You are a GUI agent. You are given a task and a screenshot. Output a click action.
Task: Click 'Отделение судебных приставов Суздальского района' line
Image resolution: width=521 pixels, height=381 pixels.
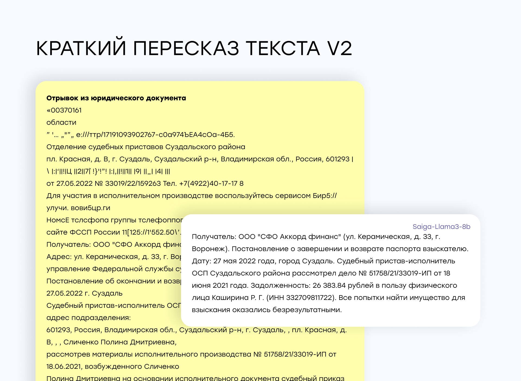tap(146, 147)
